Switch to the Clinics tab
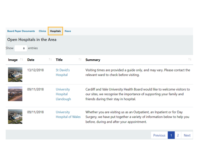Viewport: 201px width, 166px height. click(42, 31)
